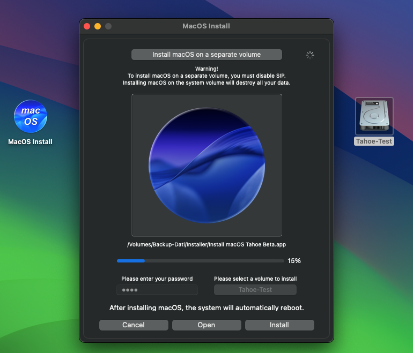Click the installation progress bar
Image resolution: width=413 pixels, height=353 pixels.
tap(201, 261)
